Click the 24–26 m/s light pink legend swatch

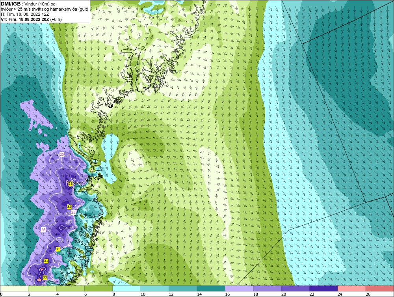pos(352,288)
